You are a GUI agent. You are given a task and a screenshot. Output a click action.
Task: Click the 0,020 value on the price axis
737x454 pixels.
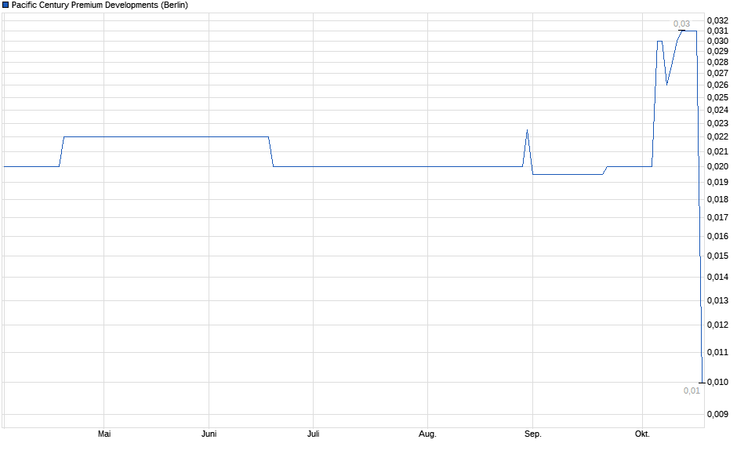click(717, 166)
